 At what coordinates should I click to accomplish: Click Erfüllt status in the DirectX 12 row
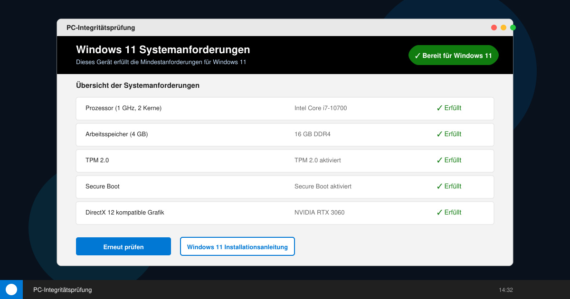(x=449, y=213)
